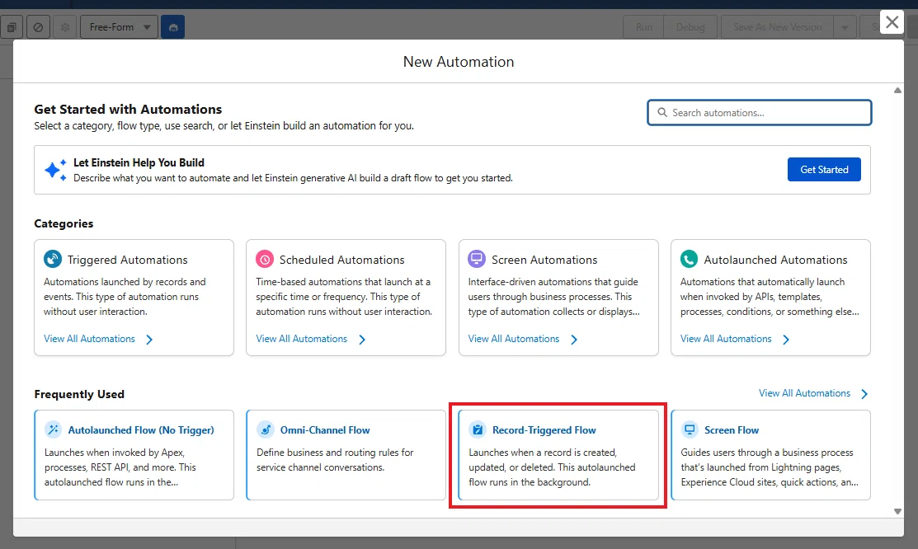Click the Omni-Channel Flow icon
The image size is (918, 549).
click(266, 429)
